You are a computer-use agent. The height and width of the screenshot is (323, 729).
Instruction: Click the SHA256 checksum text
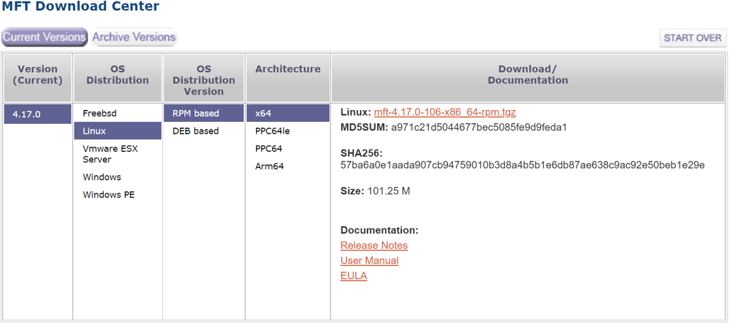click(522, 165)
